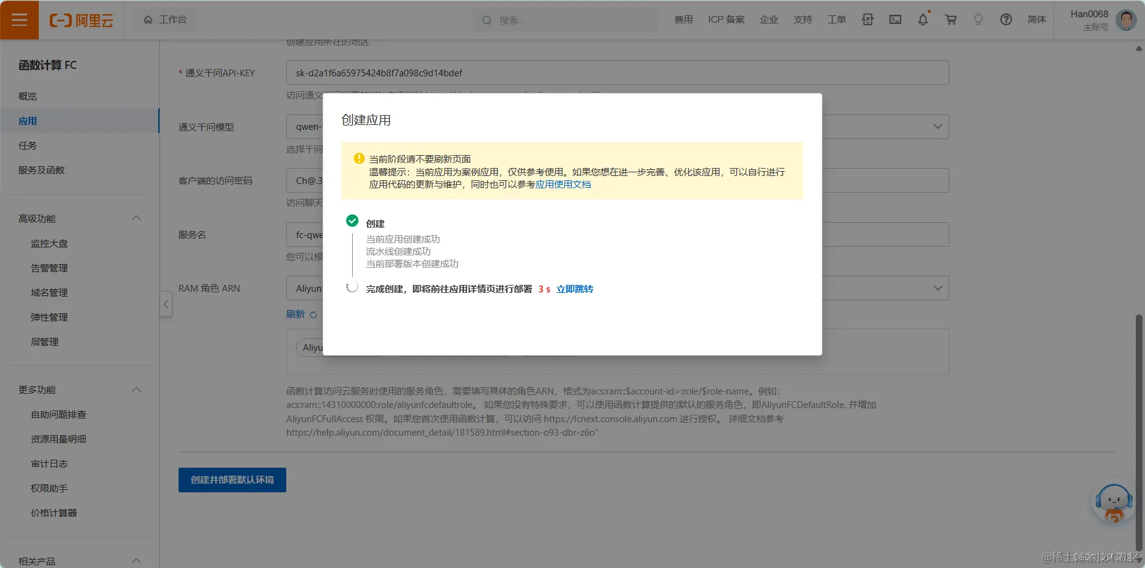Collapse the 更多功能 sidebar section

click(137, 390)
